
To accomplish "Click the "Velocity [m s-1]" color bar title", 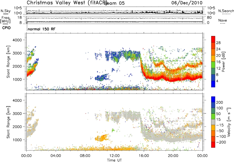I will [x=229, y=122].
